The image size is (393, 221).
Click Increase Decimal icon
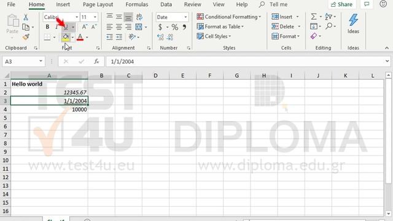point(160,37)
